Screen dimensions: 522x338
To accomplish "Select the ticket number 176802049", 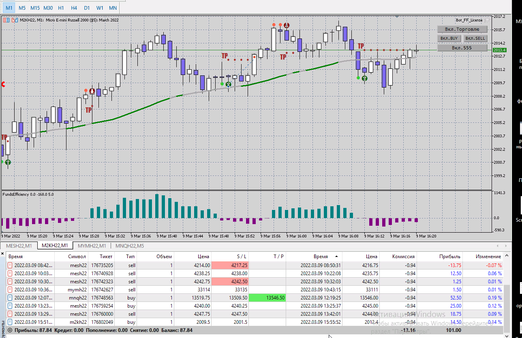I will coord(102,322).
